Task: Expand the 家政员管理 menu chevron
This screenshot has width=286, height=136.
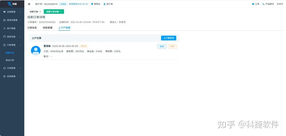Action: pos(20,20)
